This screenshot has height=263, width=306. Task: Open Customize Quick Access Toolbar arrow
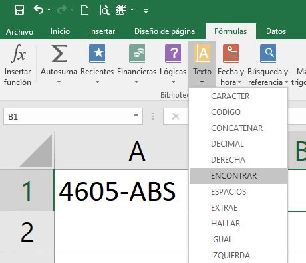click(146, 11)
